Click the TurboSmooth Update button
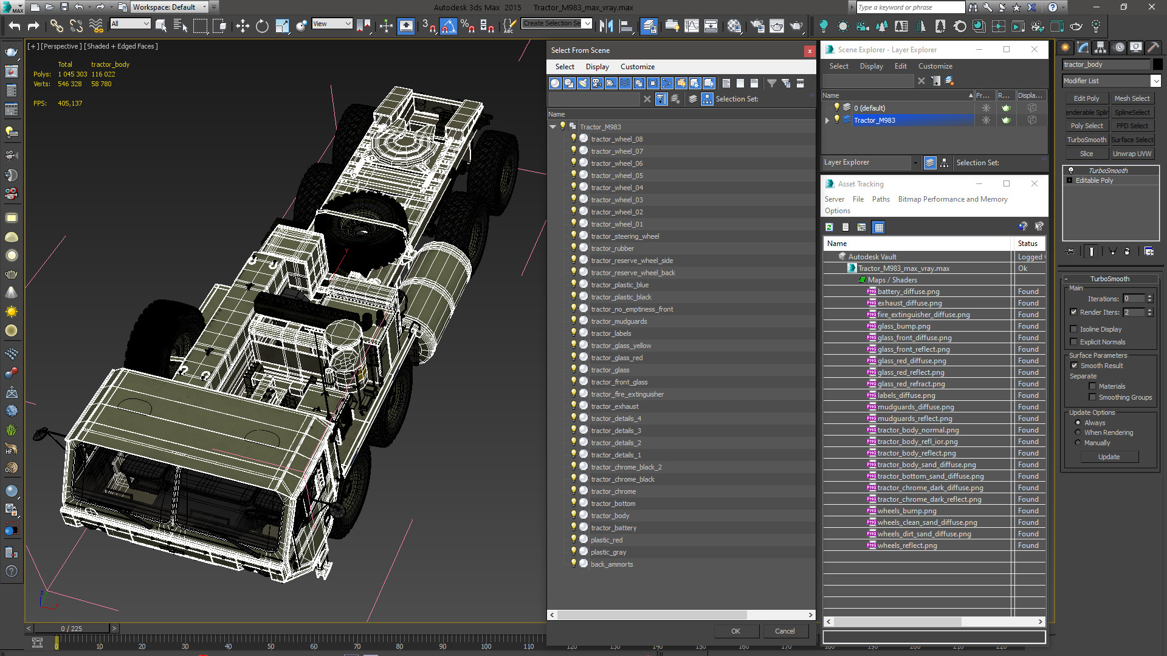1167x656 pixels. [1109, 457]
